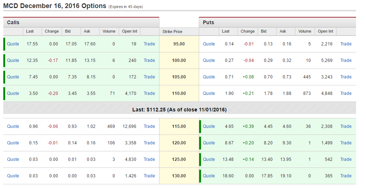366x188 pixels.
Task: Click the puts Change value +0.39
Action: click(248, 126)
